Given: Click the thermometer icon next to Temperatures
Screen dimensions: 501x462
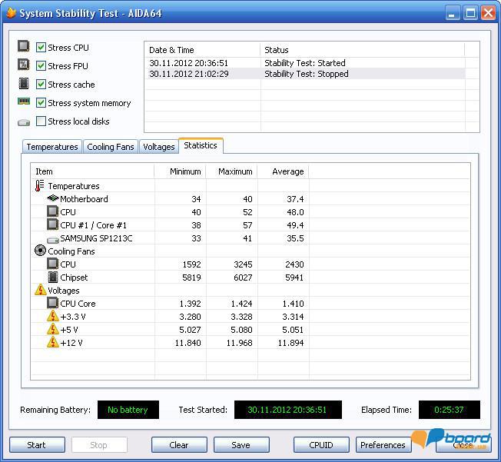Looking at the screenshot, I should pos(40,186).
